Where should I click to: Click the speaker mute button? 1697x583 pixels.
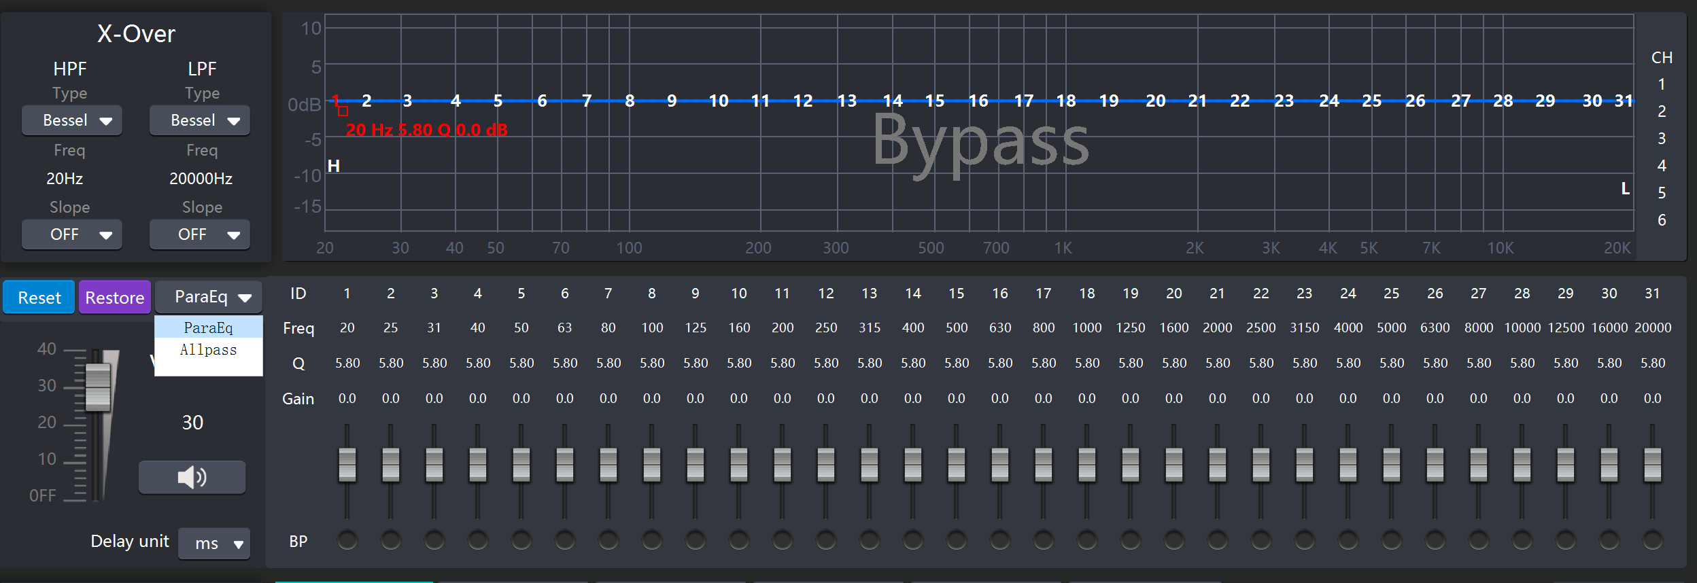pos(192,477)
